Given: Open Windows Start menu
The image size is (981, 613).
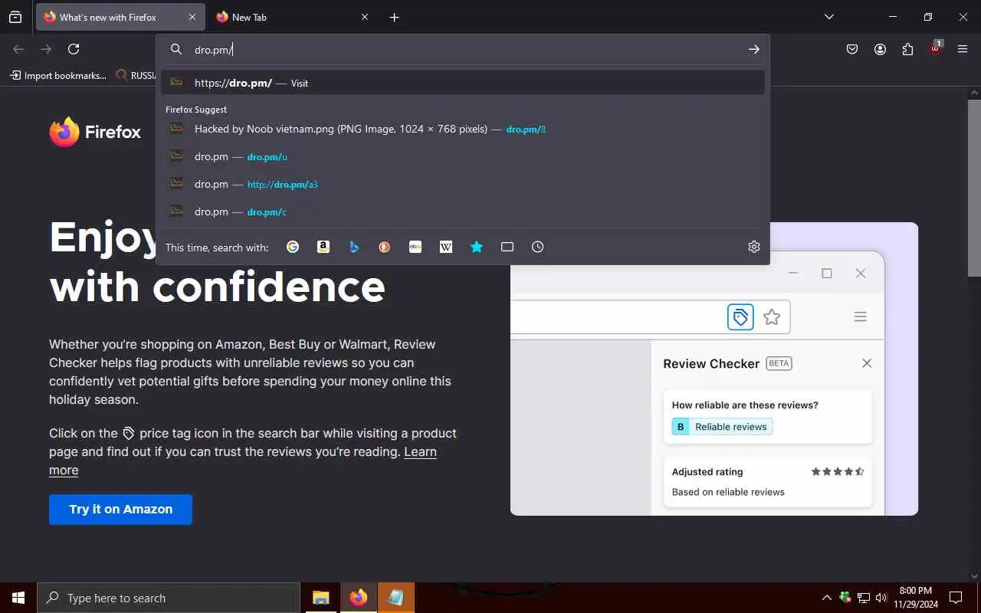Looking at the screenshot, I should 18,598.
